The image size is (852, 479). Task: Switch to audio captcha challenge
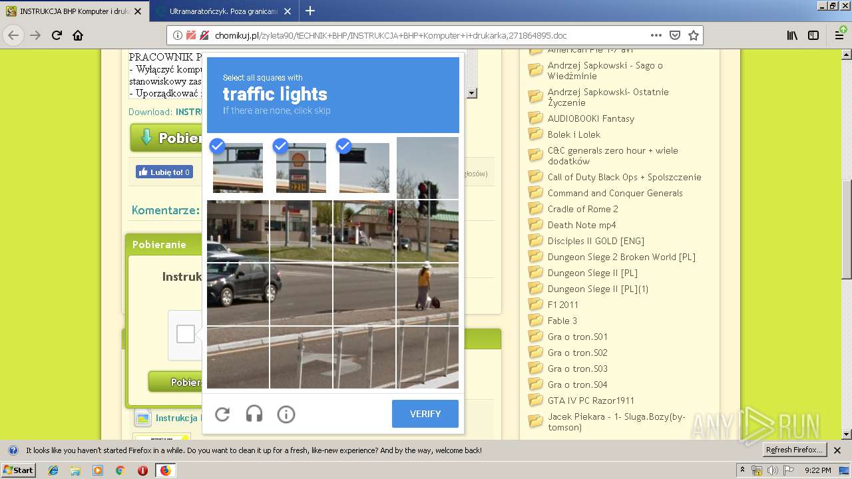click(x=254, y=414)
